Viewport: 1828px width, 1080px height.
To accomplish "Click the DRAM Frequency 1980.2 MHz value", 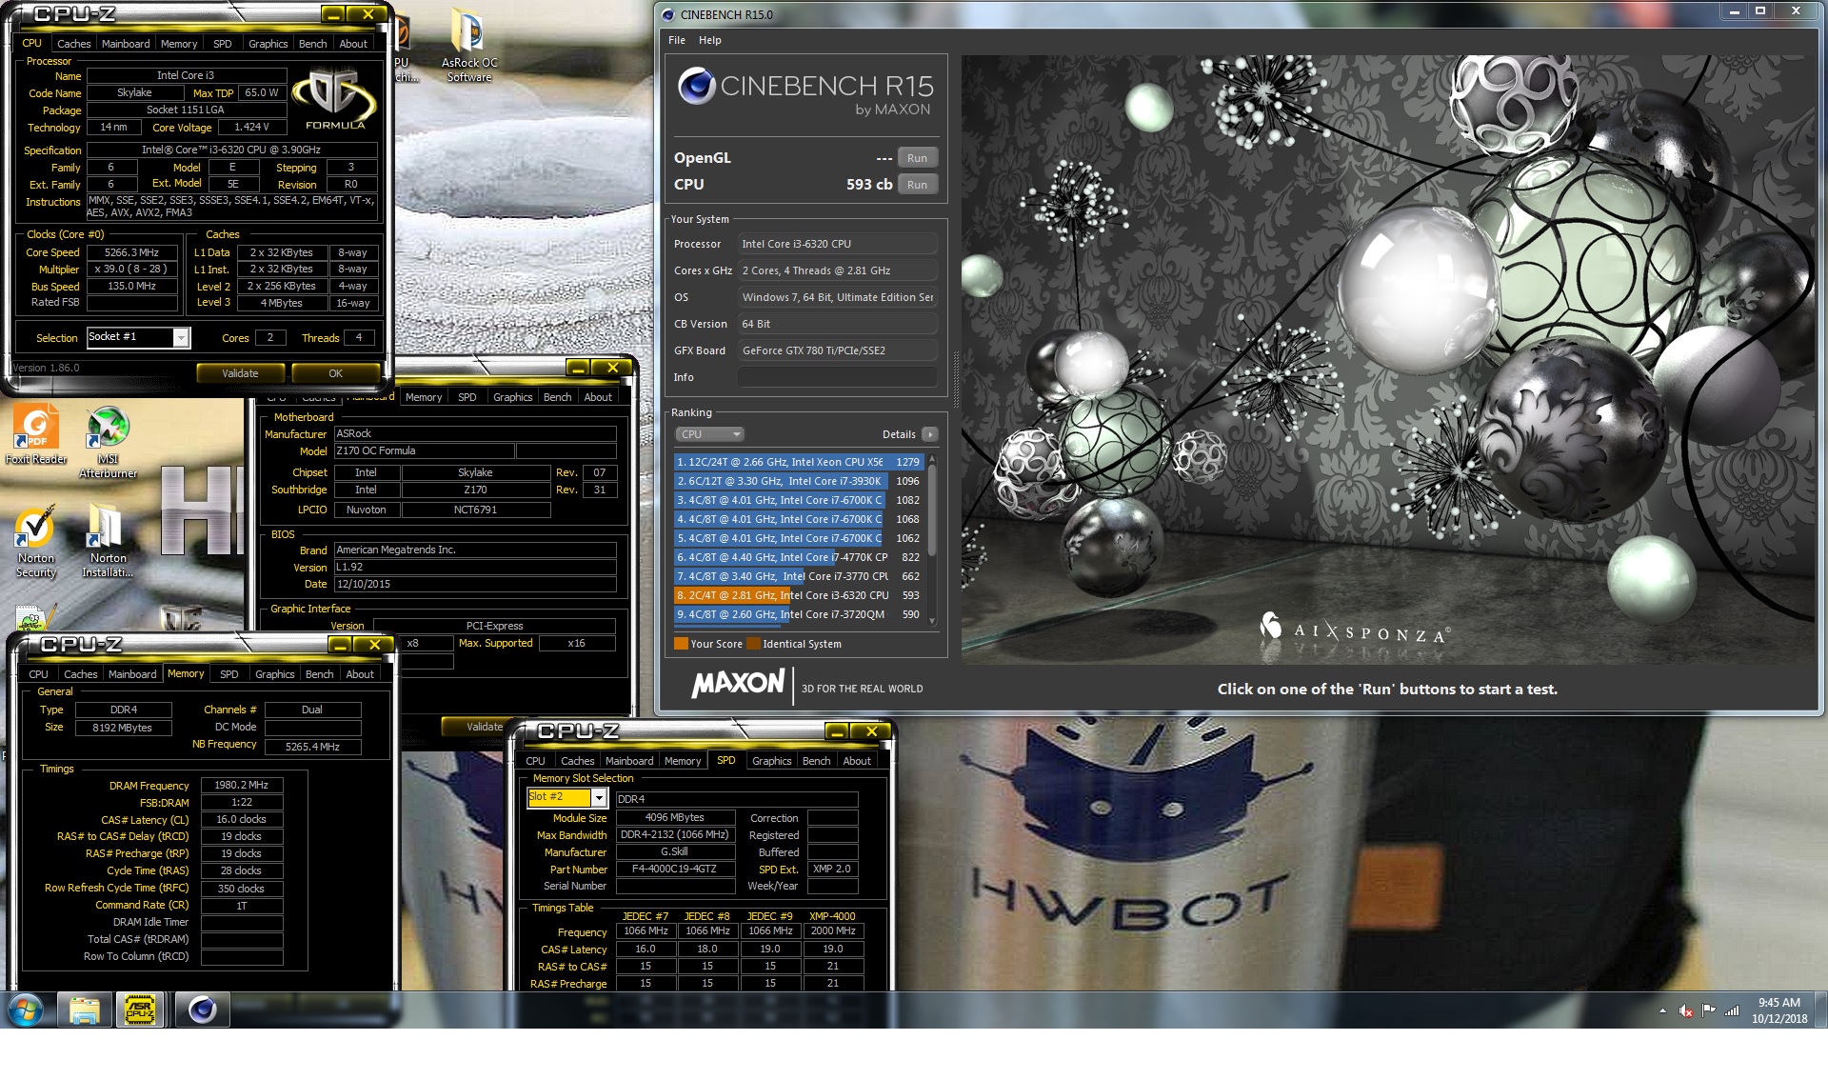I will click(x=241, y=786).
